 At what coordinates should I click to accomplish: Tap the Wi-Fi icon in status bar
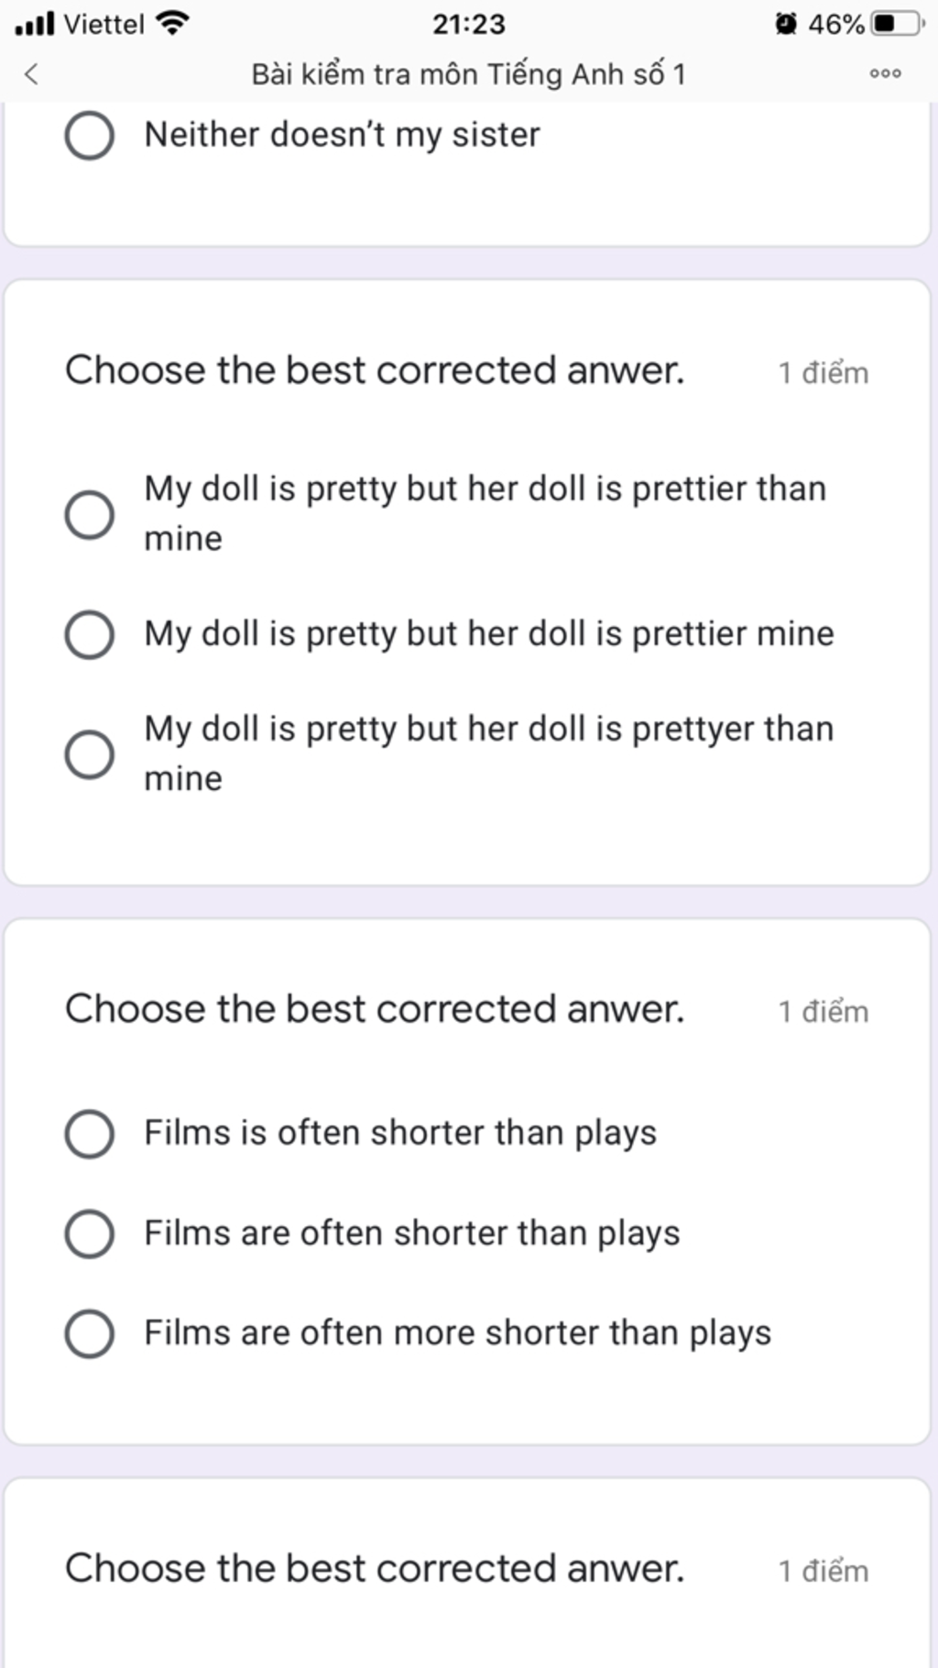pyautogui.click(x=172, y=23)
